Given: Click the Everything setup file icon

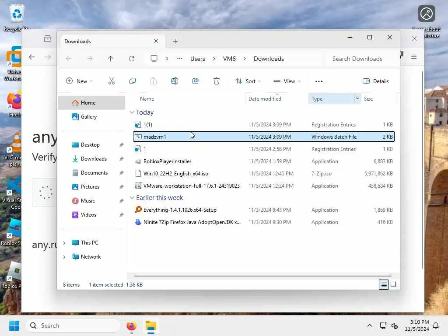Looking at the screenshot, I should click(138, 210).
